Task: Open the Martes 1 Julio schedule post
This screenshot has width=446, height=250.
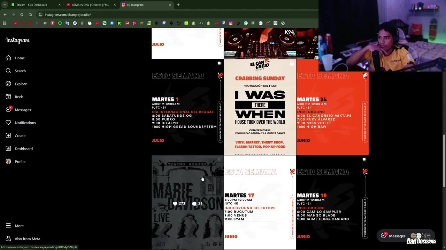Action: pyautogui.click(x=187, y=107)
